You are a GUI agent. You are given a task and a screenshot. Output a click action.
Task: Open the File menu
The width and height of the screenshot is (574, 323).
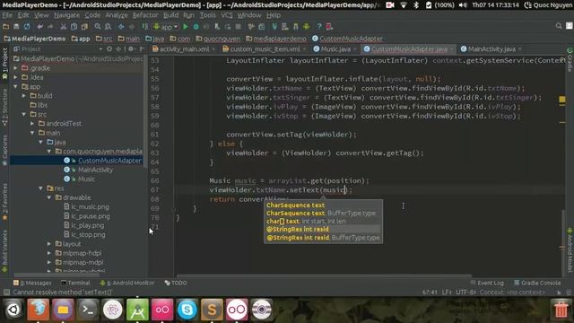pos(7,15)
